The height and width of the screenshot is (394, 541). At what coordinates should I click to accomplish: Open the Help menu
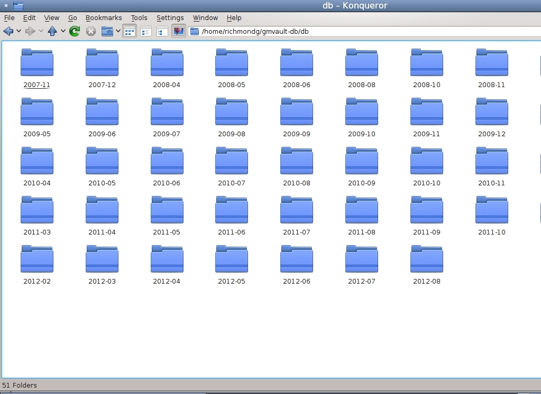click(234, 17)
